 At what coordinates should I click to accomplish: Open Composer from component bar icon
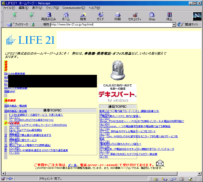190,179
